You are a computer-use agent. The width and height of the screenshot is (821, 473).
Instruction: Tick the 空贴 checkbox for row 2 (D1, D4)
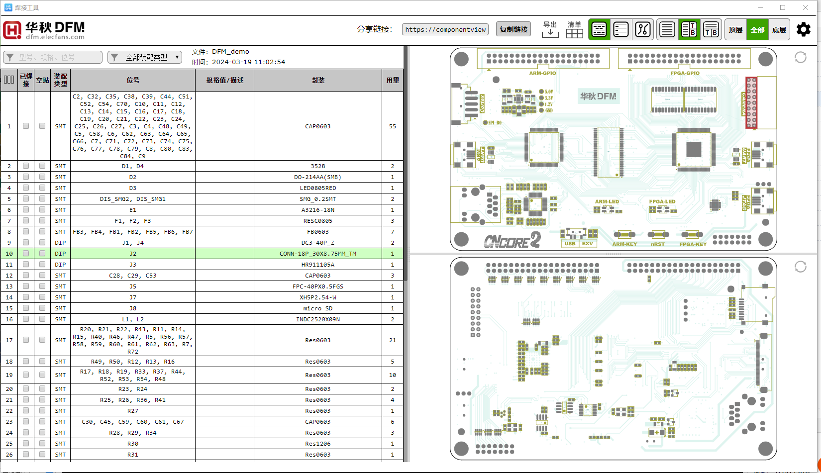[x=42, y=166]
